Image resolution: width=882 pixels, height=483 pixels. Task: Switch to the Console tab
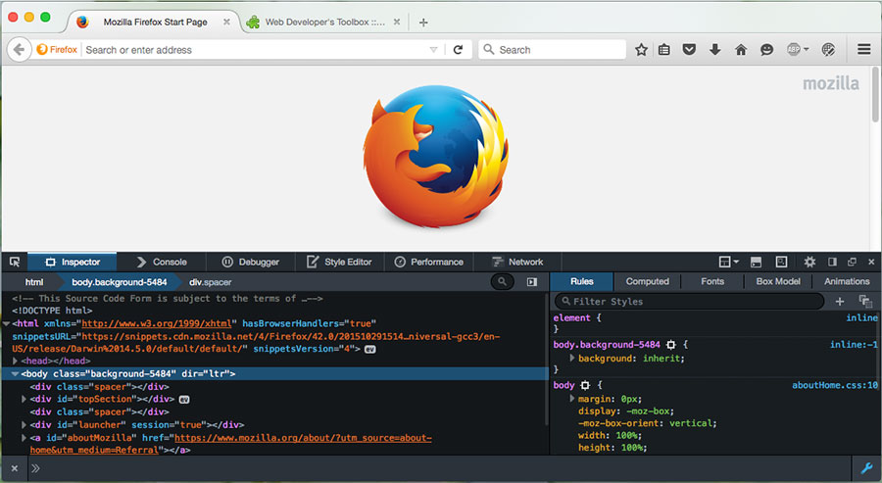point(161,262)
